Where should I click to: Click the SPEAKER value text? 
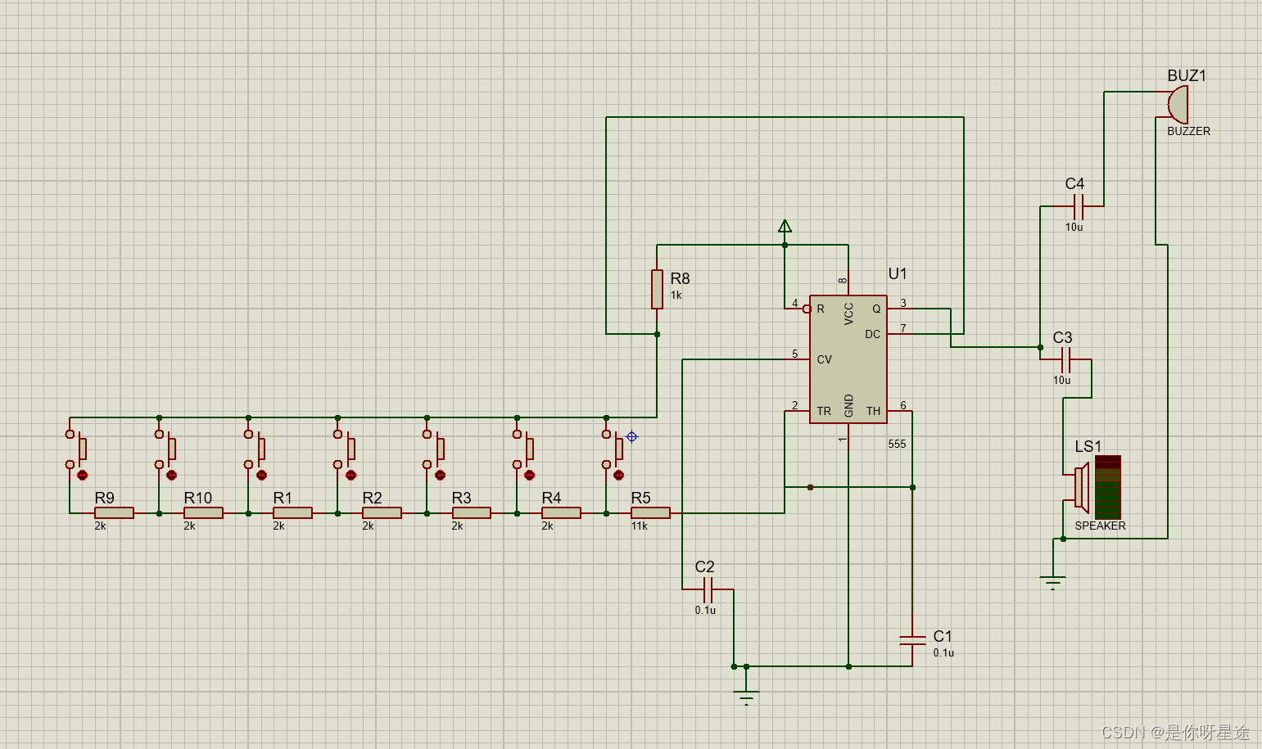coord(1100,526)
